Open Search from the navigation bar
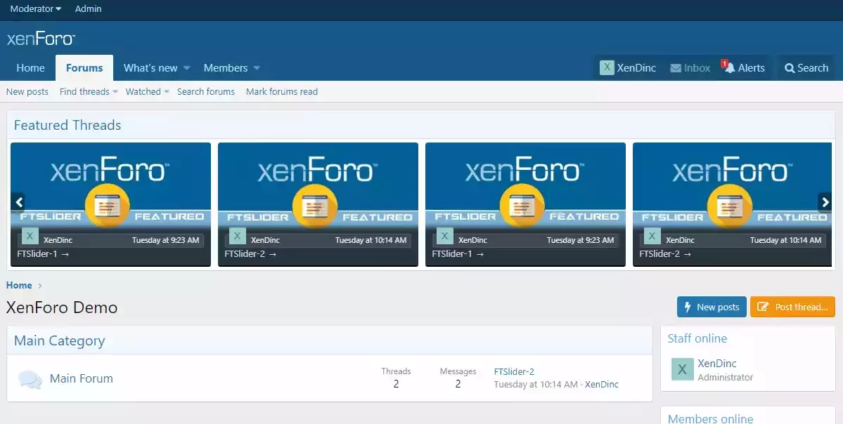The image size is (843, 424). pyautogui.click(x=806, y=68)
